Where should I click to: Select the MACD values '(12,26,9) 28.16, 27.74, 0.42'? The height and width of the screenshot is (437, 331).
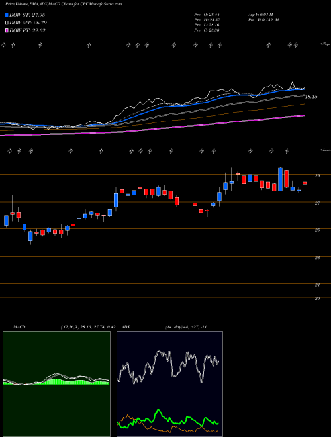[x=88, y=327]
